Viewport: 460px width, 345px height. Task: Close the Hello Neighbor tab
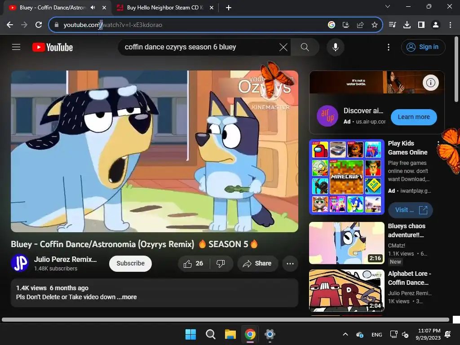point(212,8)
